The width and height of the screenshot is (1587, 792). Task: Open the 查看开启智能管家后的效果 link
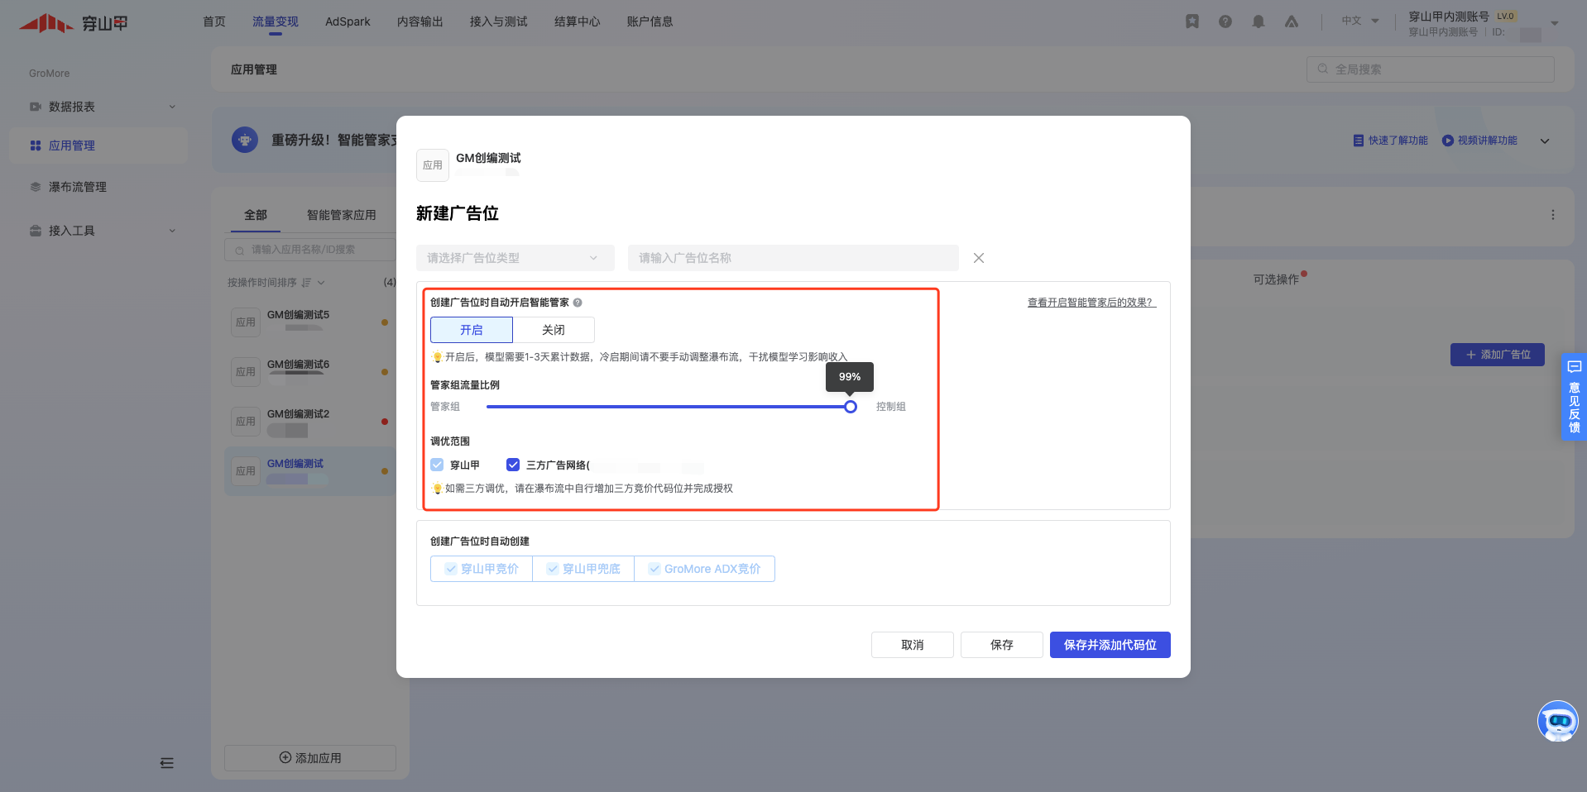coord(1092,303)
